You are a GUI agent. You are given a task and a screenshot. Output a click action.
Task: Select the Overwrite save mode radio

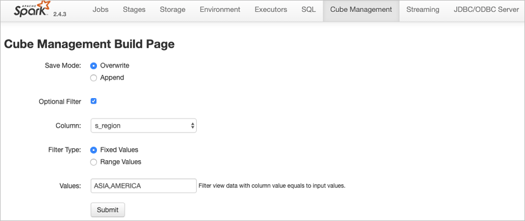tap(93, 66)
